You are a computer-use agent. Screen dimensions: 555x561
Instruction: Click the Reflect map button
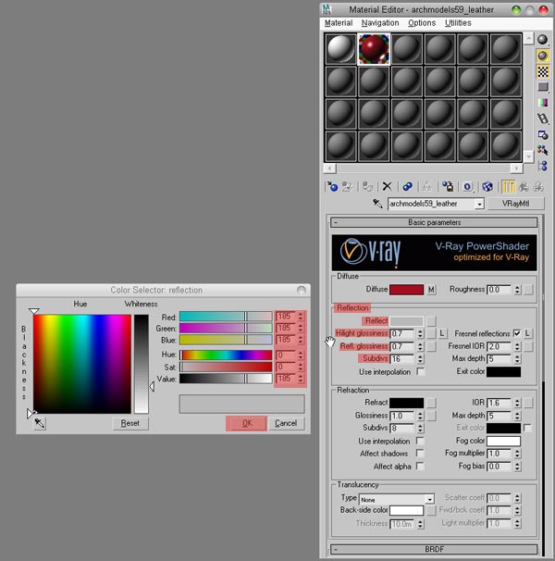point(431,321)
